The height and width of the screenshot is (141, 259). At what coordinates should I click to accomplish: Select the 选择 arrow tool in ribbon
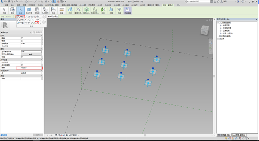pos(4,11)
